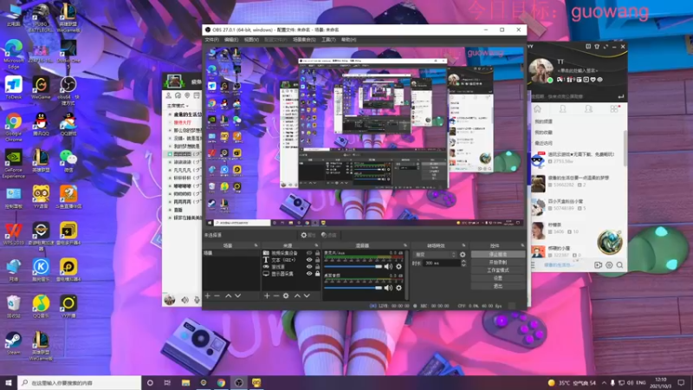This screenshot has width=693, height=390.
Task: Open the GeForce Experience desktop icon
Action: click(13, 164)
